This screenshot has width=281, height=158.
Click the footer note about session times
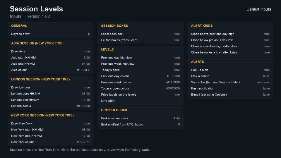80,150
